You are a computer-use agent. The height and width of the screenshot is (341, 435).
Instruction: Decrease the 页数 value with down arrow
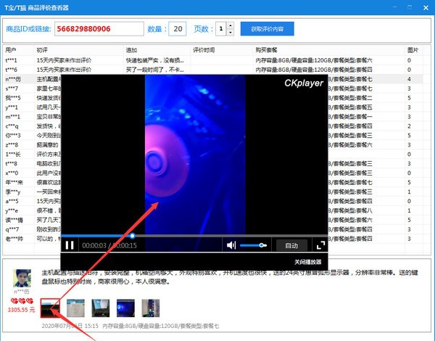(x=231, y=32)
